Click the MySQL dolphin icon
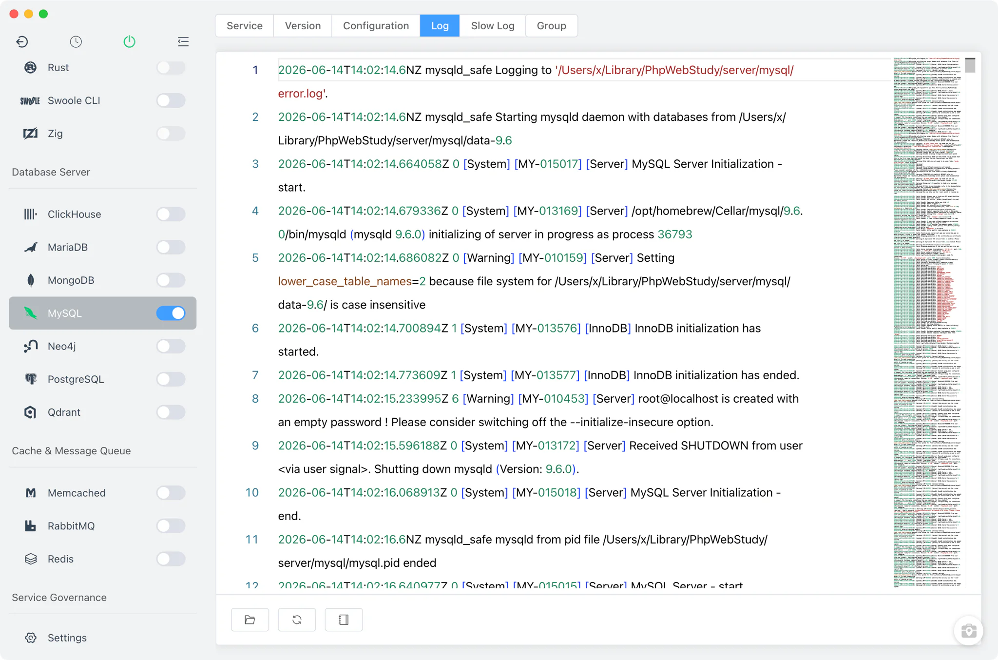 31,313
